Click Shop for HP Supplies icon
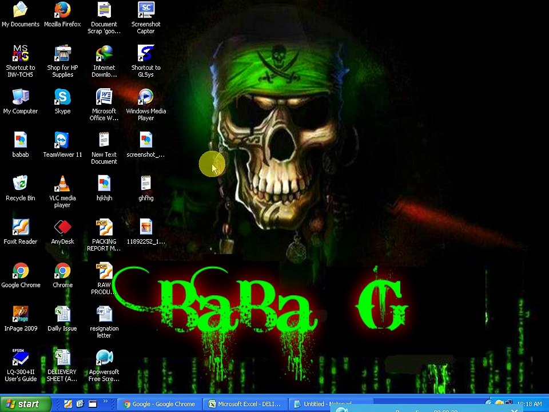The width and height of the screenshot is (549, 412). pos(62,61)
